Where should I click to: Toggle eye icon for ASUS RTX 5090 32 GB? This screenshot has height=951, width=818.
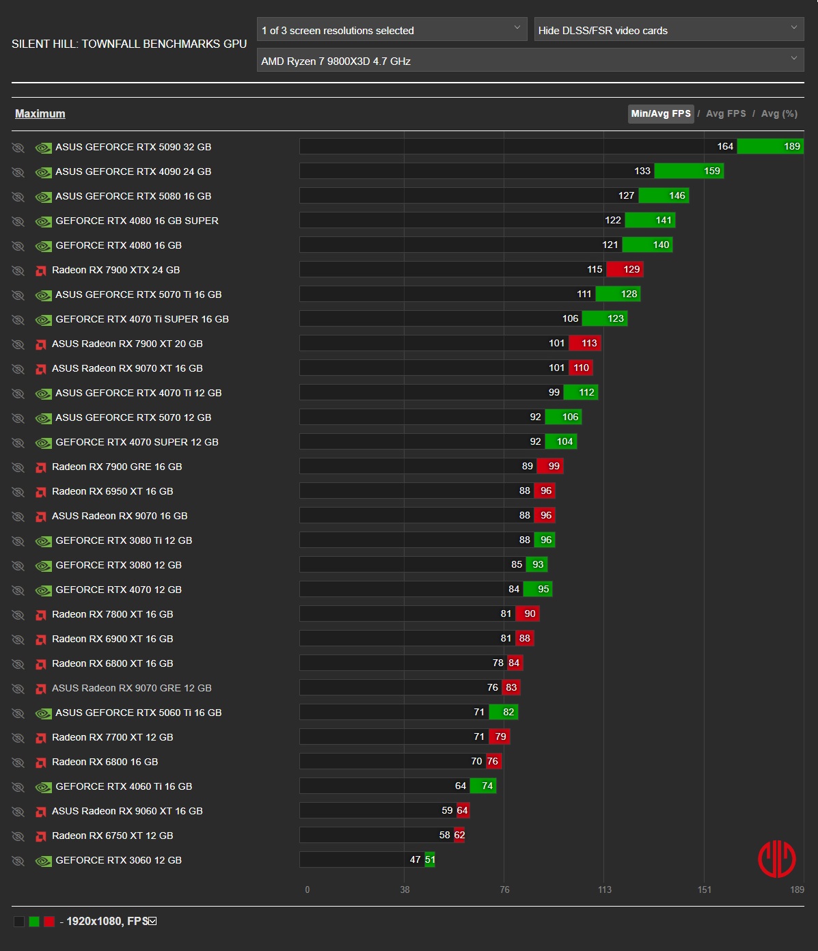(18, 148)
